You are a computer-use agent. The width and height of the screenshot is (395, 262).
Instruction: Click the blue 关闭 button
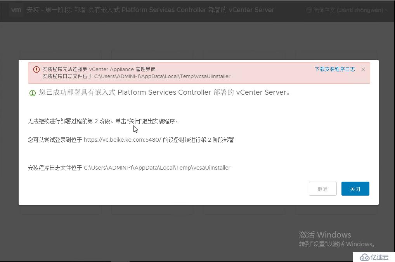[x=355, y=189]
